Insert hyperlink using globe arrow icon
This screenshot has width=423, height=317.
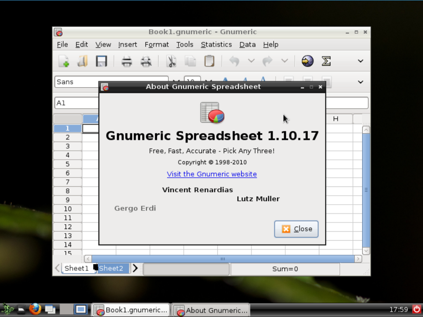click(307, 61)
